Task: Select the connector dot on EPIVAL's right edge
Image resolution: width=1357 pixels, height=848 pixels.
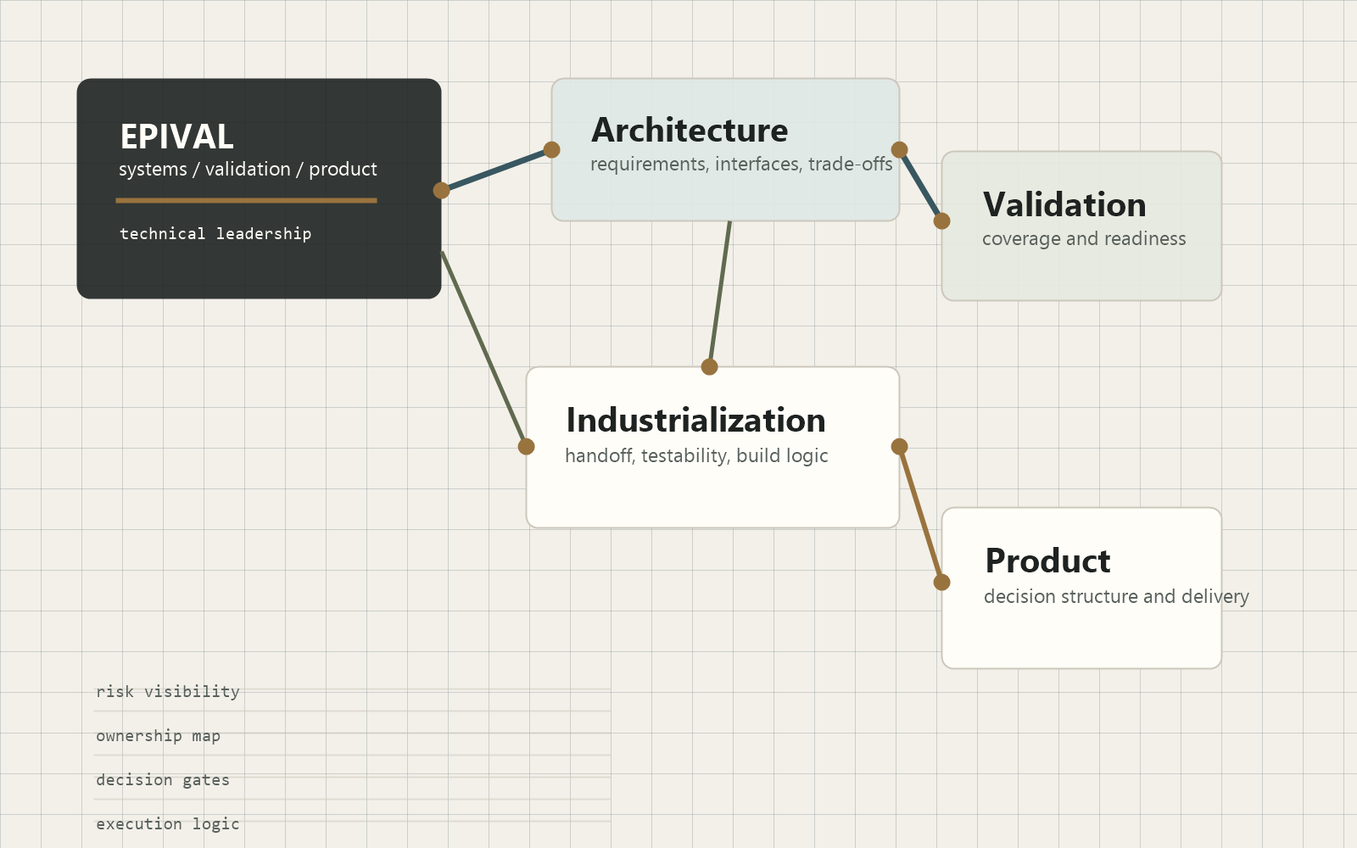Action: coord(440,190)
